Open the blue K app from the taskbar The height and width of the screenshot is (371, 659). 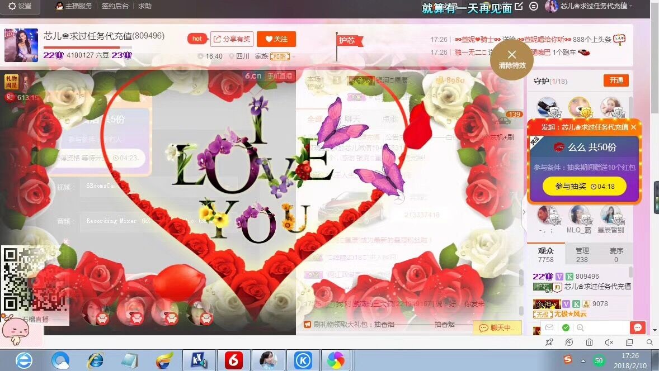303,360
